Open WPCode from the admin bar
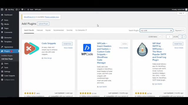 [38, 10]
